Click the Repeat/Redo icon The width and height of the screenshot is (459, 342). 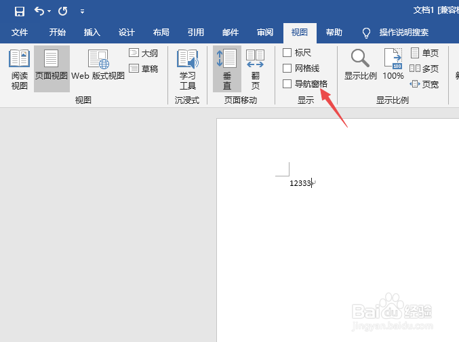pyautogui.click(x=62, y=11)
